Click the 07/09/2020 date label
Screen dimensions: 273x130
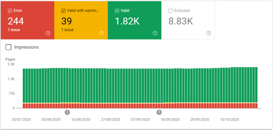140,119
